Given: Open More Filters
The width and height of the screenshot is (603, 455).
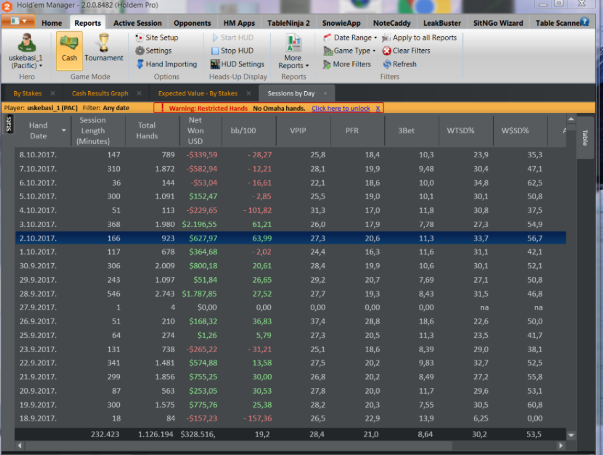Looking at the screenshot, I should pos(347,64).
